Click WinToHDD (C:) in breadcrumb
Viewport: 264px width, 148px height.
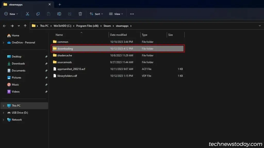[62, 26]
